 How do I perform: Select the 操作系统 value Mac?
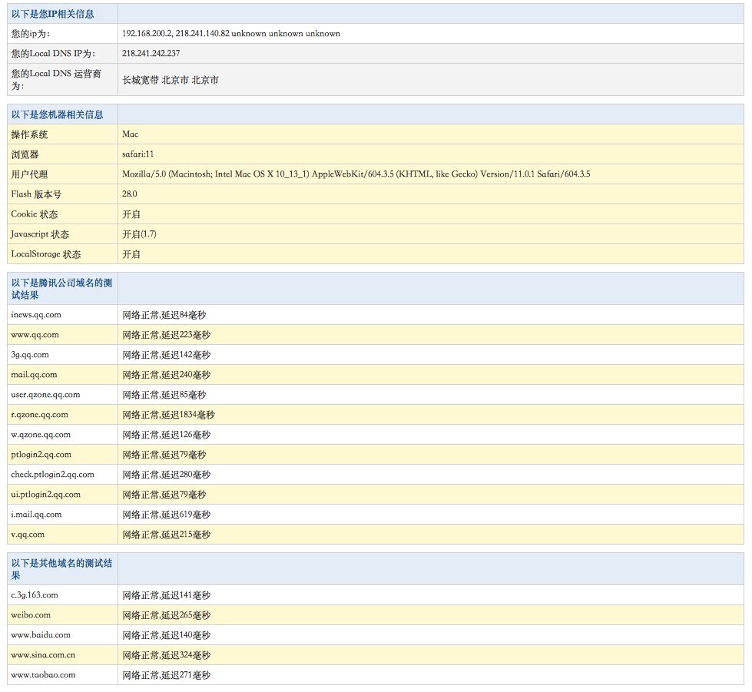130,134
